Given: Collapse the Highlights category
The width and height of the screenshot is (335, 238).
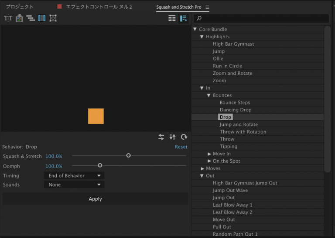Looking at the screenshot, I should pyautogui.click(x=202, y=37).
